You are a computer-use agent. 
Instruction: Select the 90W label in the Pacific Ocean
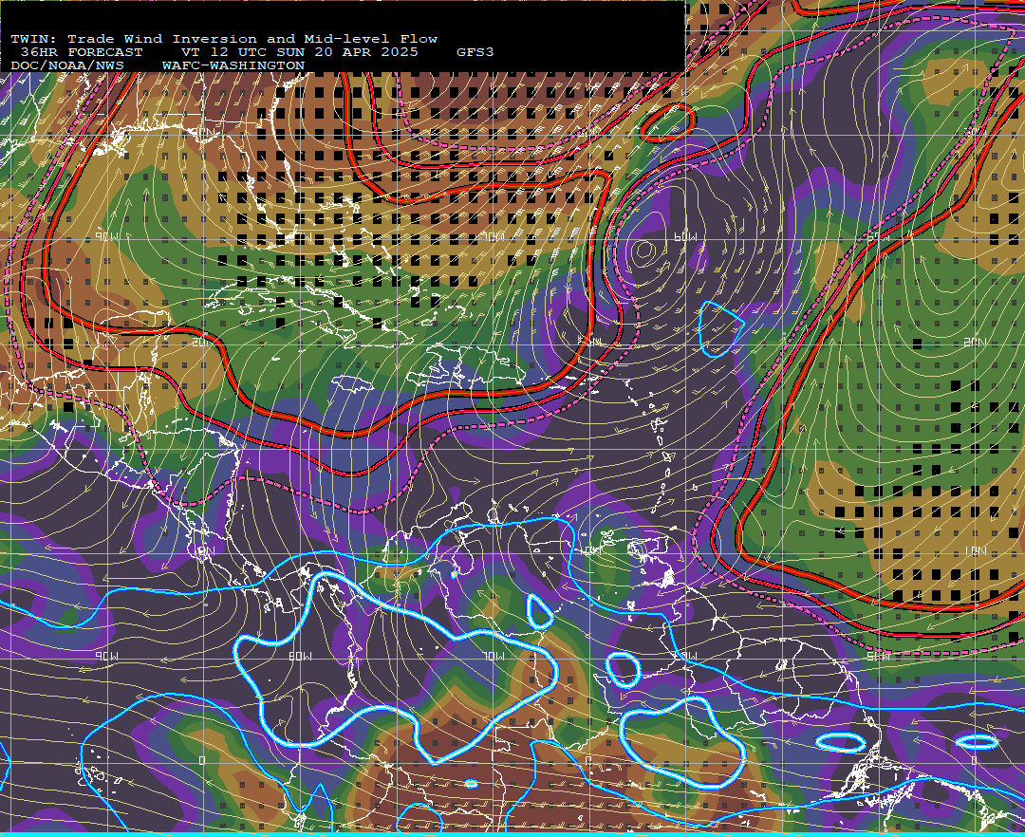(x=107, y=656)
